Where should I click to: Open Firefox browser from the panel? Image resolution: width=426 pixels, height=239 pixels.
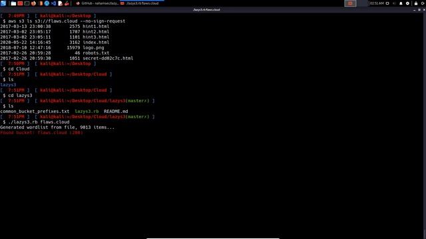[x=33, y=3]
